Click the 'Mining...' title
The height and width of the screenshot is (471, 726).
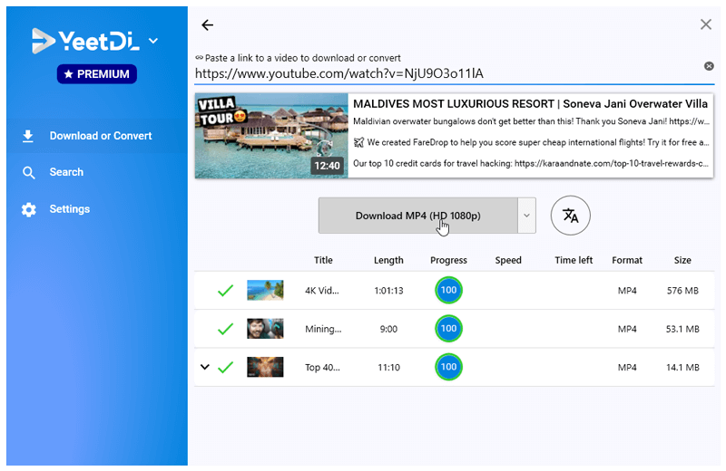[x=323, y=329]
